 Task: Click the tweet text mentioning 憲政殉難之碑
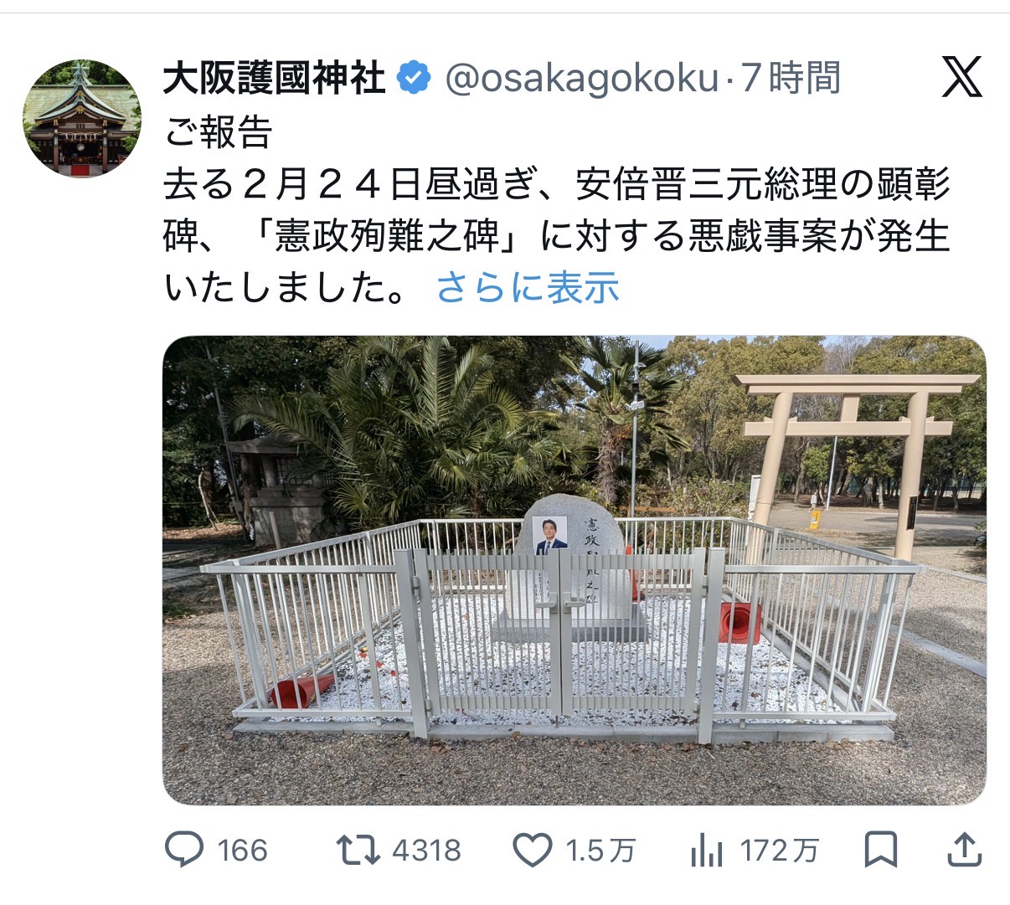click(557, 236)
